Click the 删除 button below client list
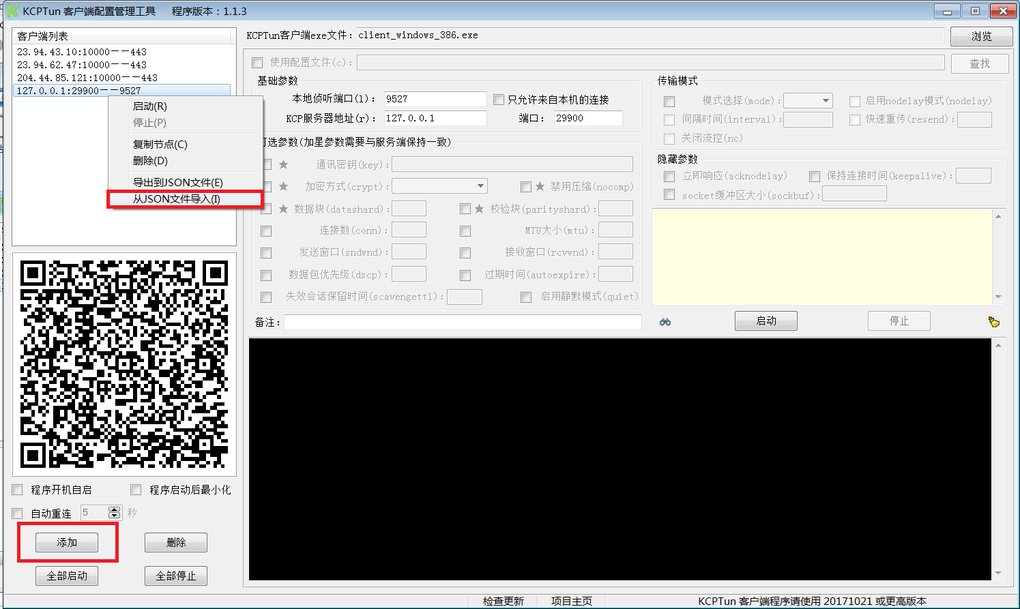Image resolution: width=1020 pixels, height=609 pixels. pos(176,543)
